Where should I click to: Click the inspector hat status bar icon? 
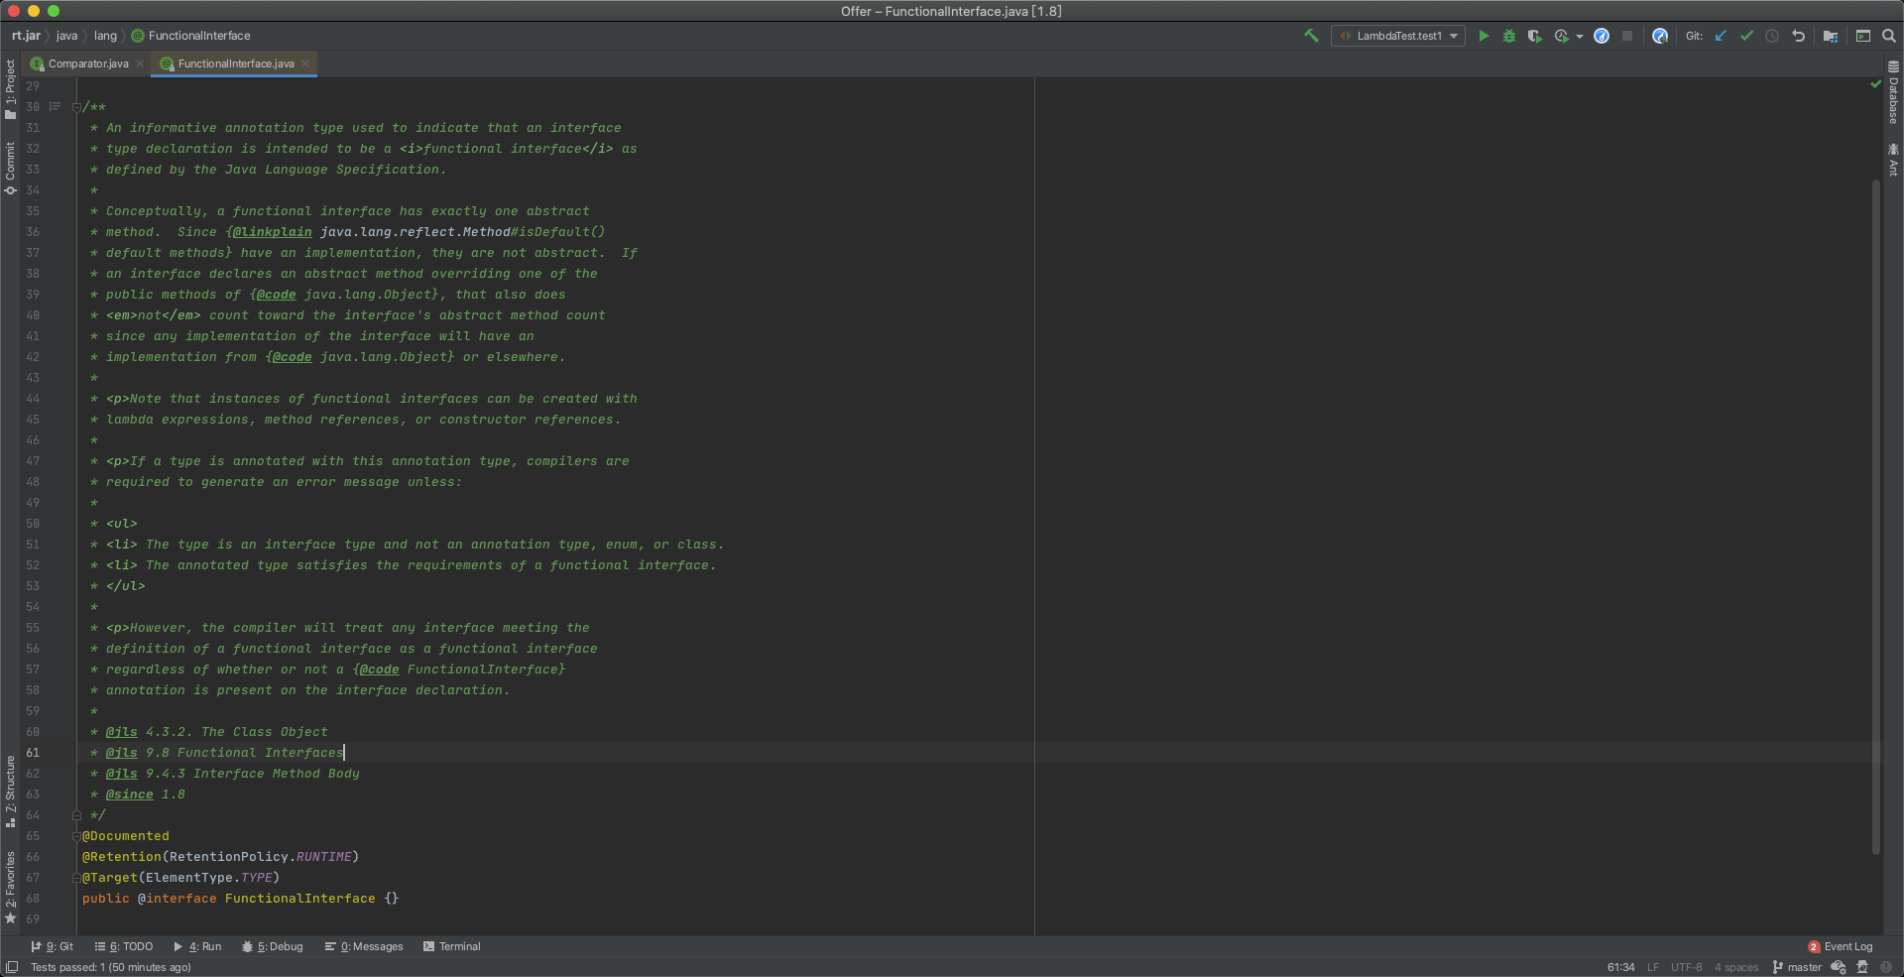[x=1862, y=967]
